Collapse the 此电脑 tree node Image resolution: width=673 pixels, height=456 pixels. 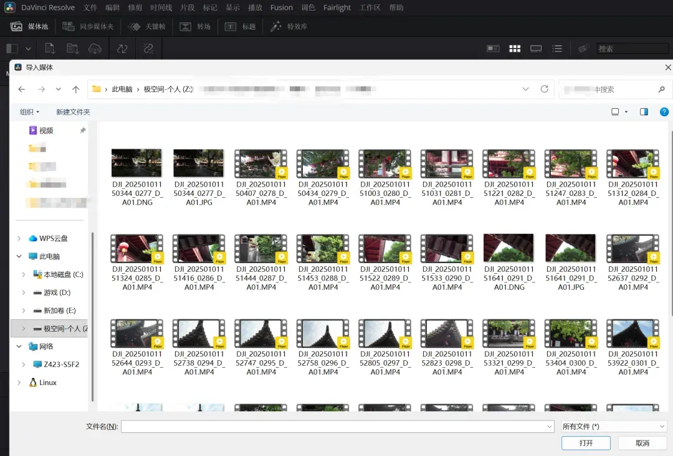click(19, 256)
